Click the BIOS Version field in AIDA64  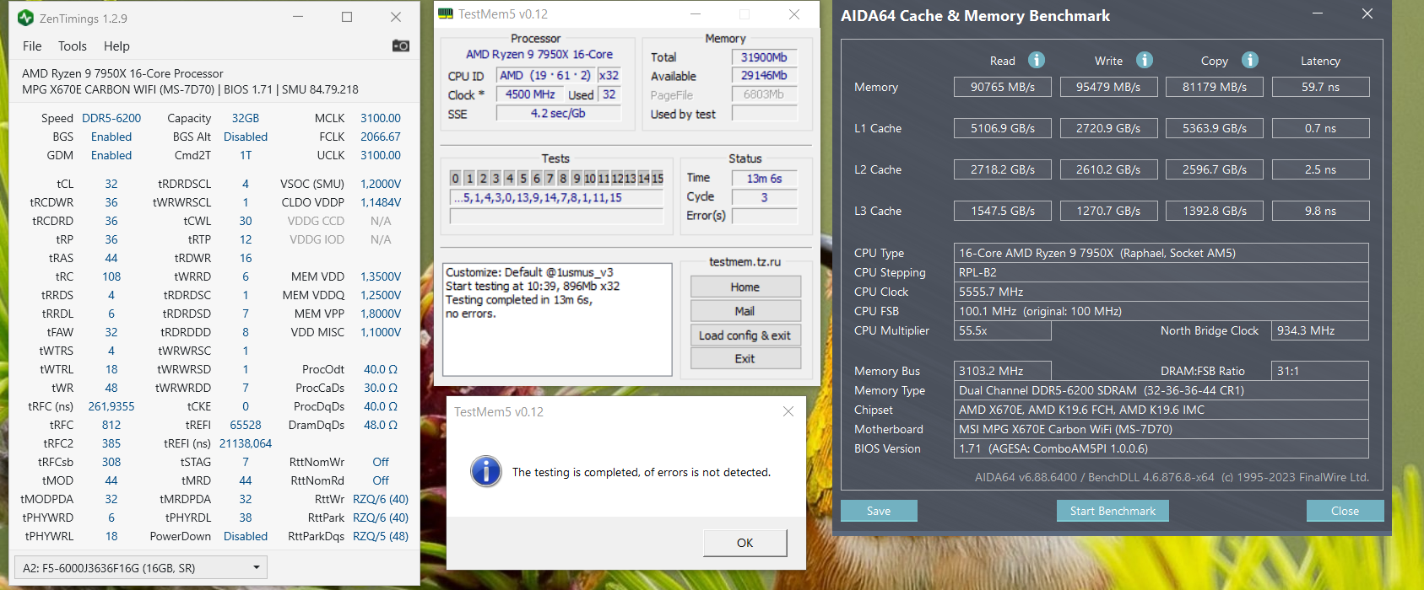click(x=1161, y=448)
